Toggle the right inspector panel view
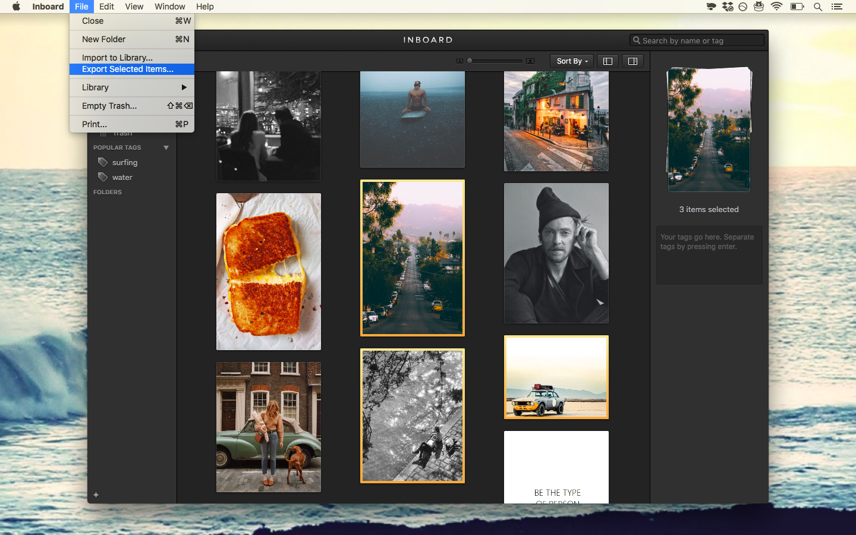Viewport: 856px width, 535px height. click(632, 61)
